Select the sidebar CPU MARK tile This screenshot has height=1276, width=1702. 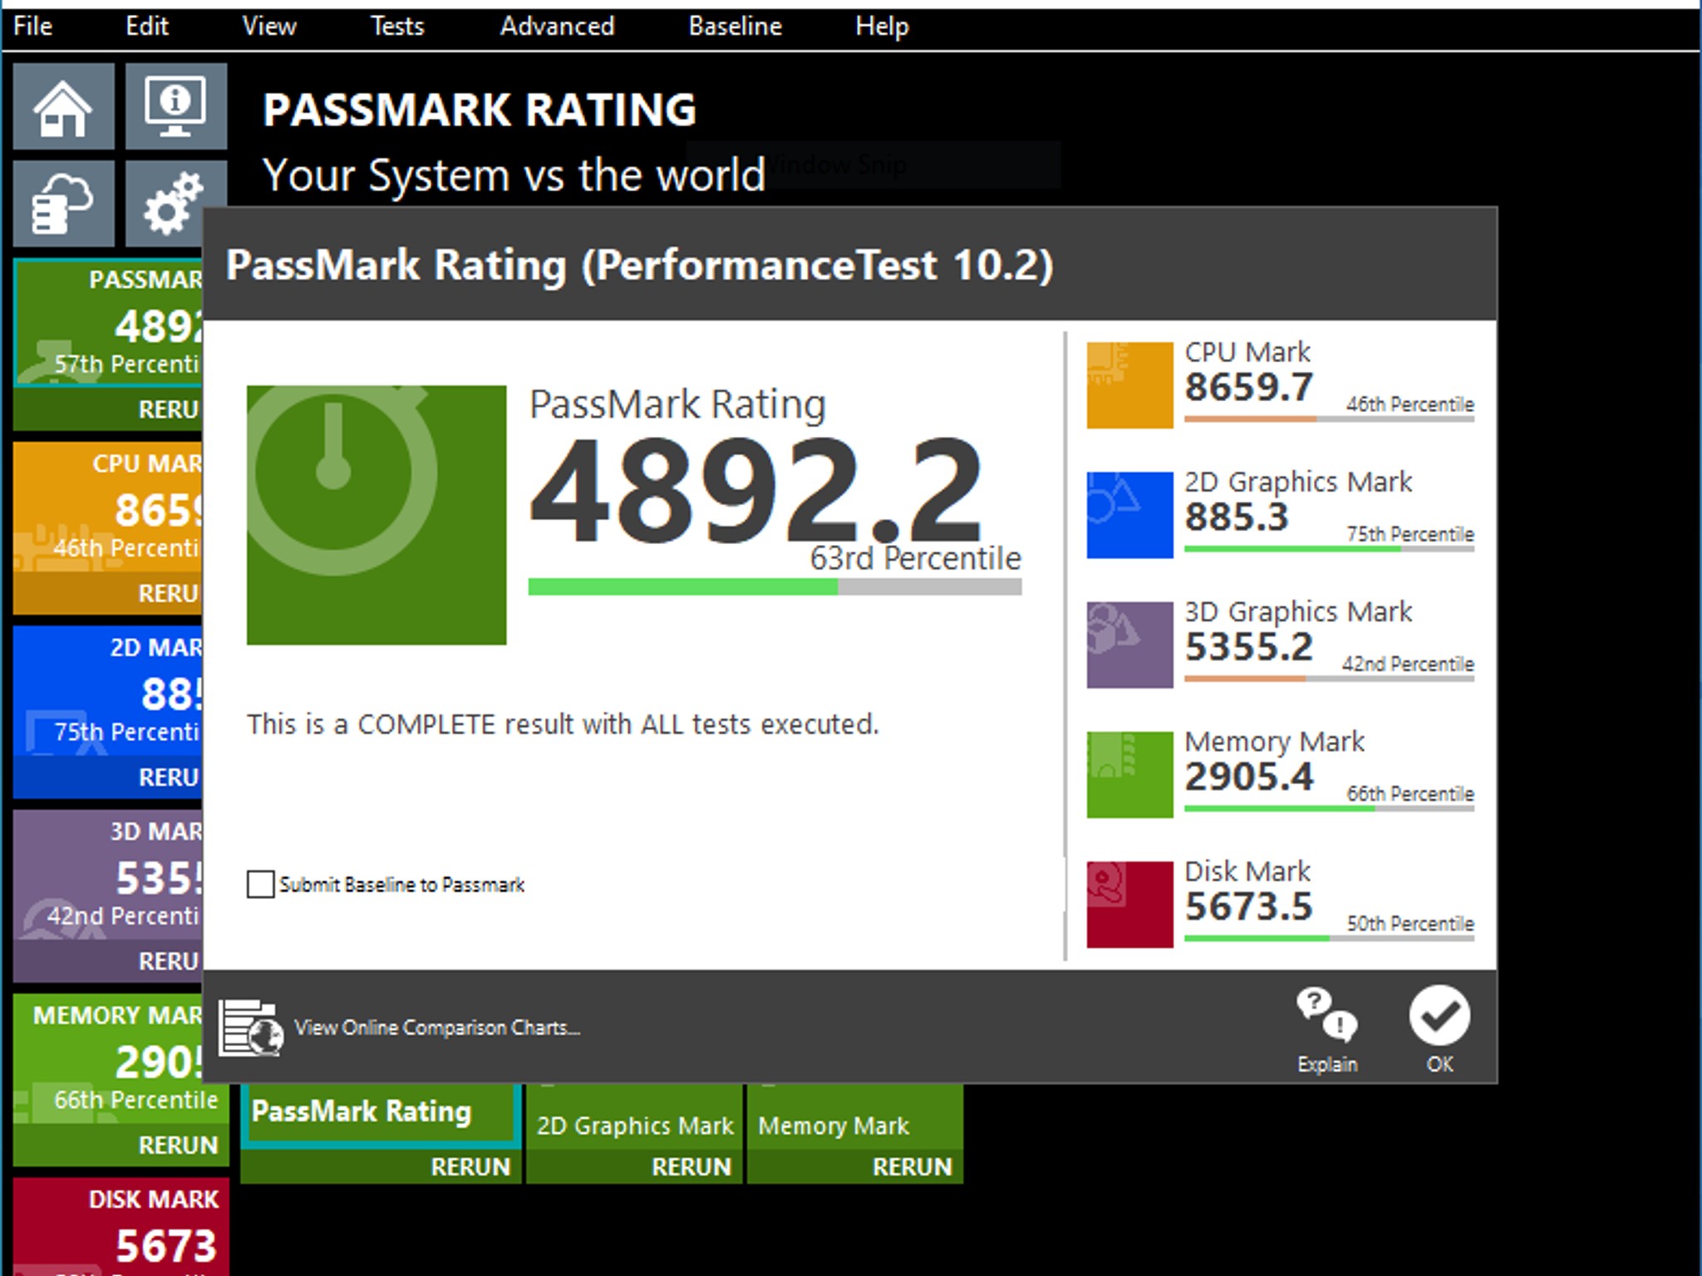[x=108, y=508]
